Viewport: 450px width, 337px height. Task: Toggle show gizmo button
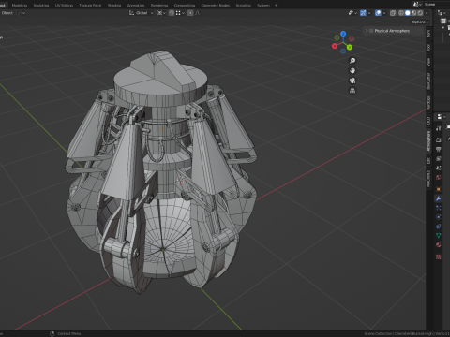[363, 13]
